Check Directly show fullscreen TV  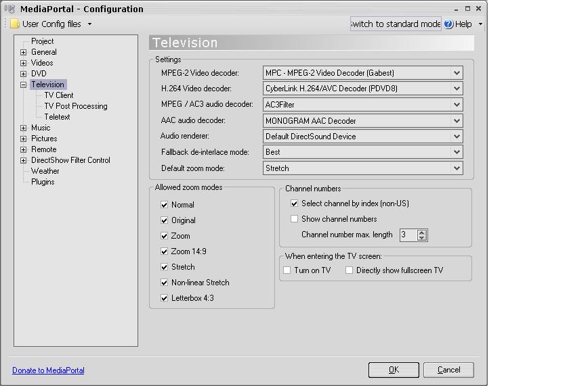click(349, 270)
